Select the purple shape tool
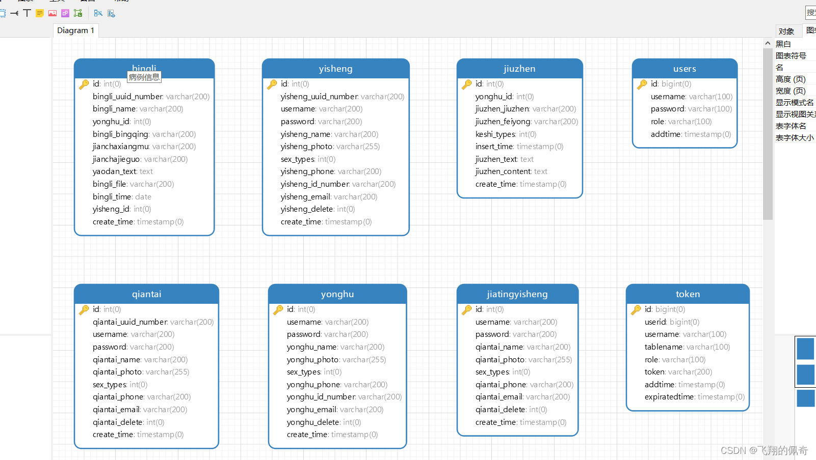The width and height of the screenshot is (816, 460). 65,13
